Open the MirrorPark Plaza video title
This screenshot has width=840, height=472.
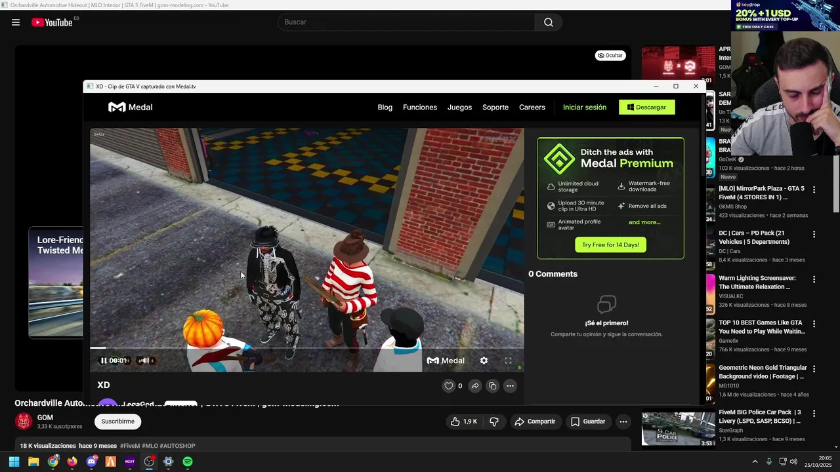pos(761,193)
